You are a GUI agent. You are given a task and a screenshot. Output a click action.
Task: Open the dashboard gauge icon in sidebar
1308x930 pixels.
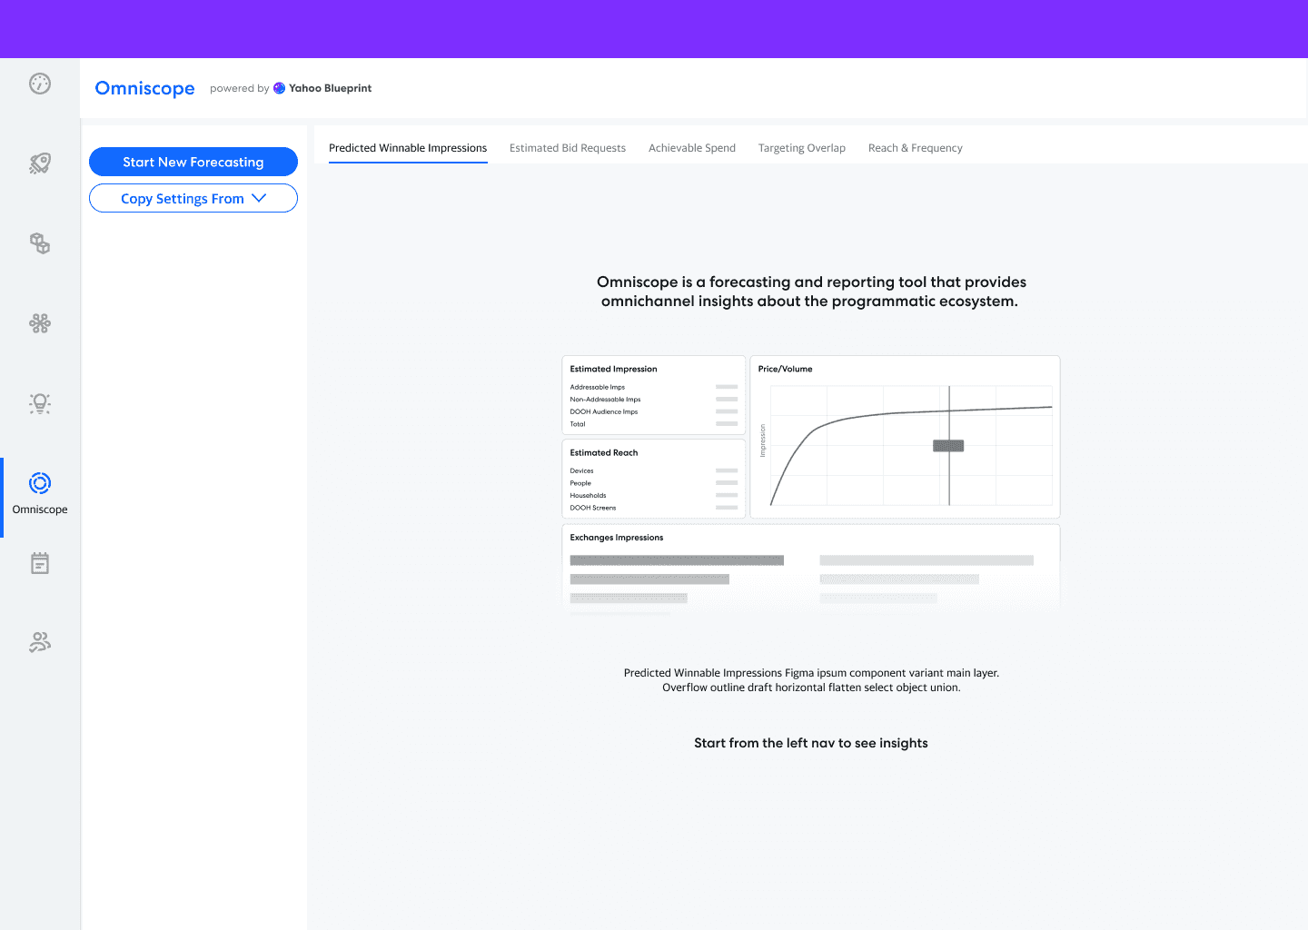point(40,84)
